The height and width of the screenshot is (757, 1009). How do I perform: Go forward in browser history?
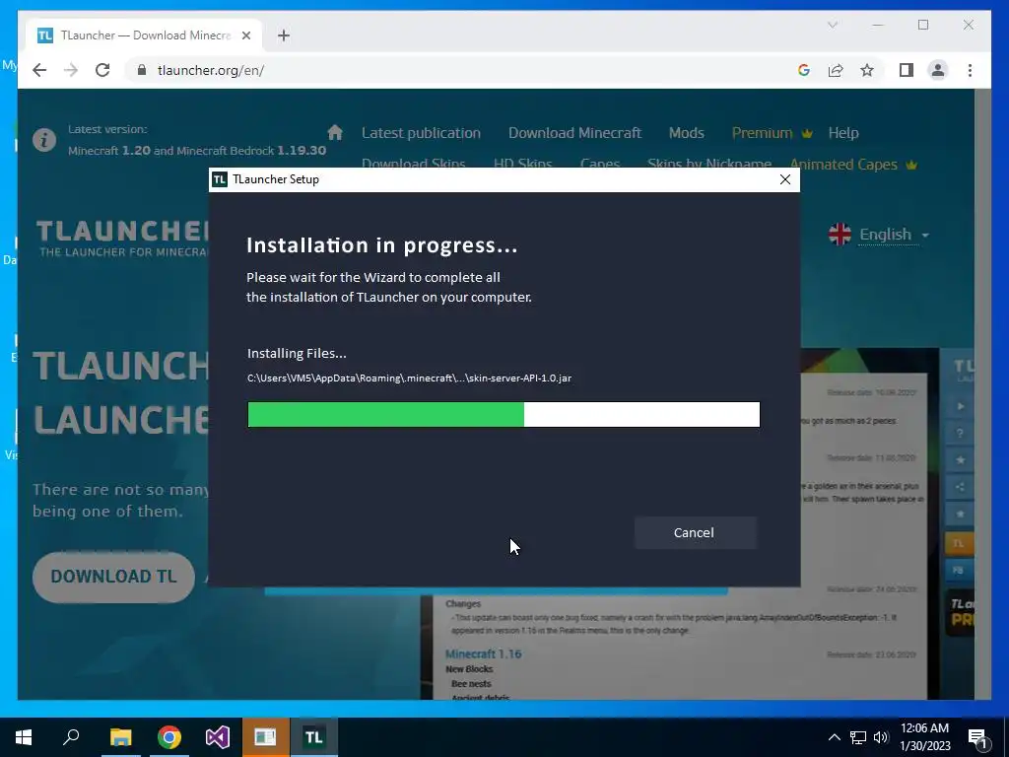point(71,70)
